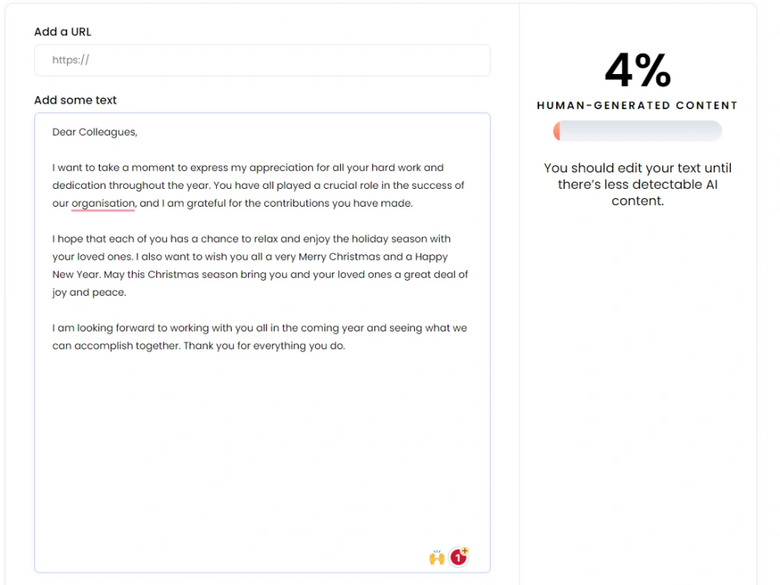Click inside the text editing area

[x=262, y=429]
